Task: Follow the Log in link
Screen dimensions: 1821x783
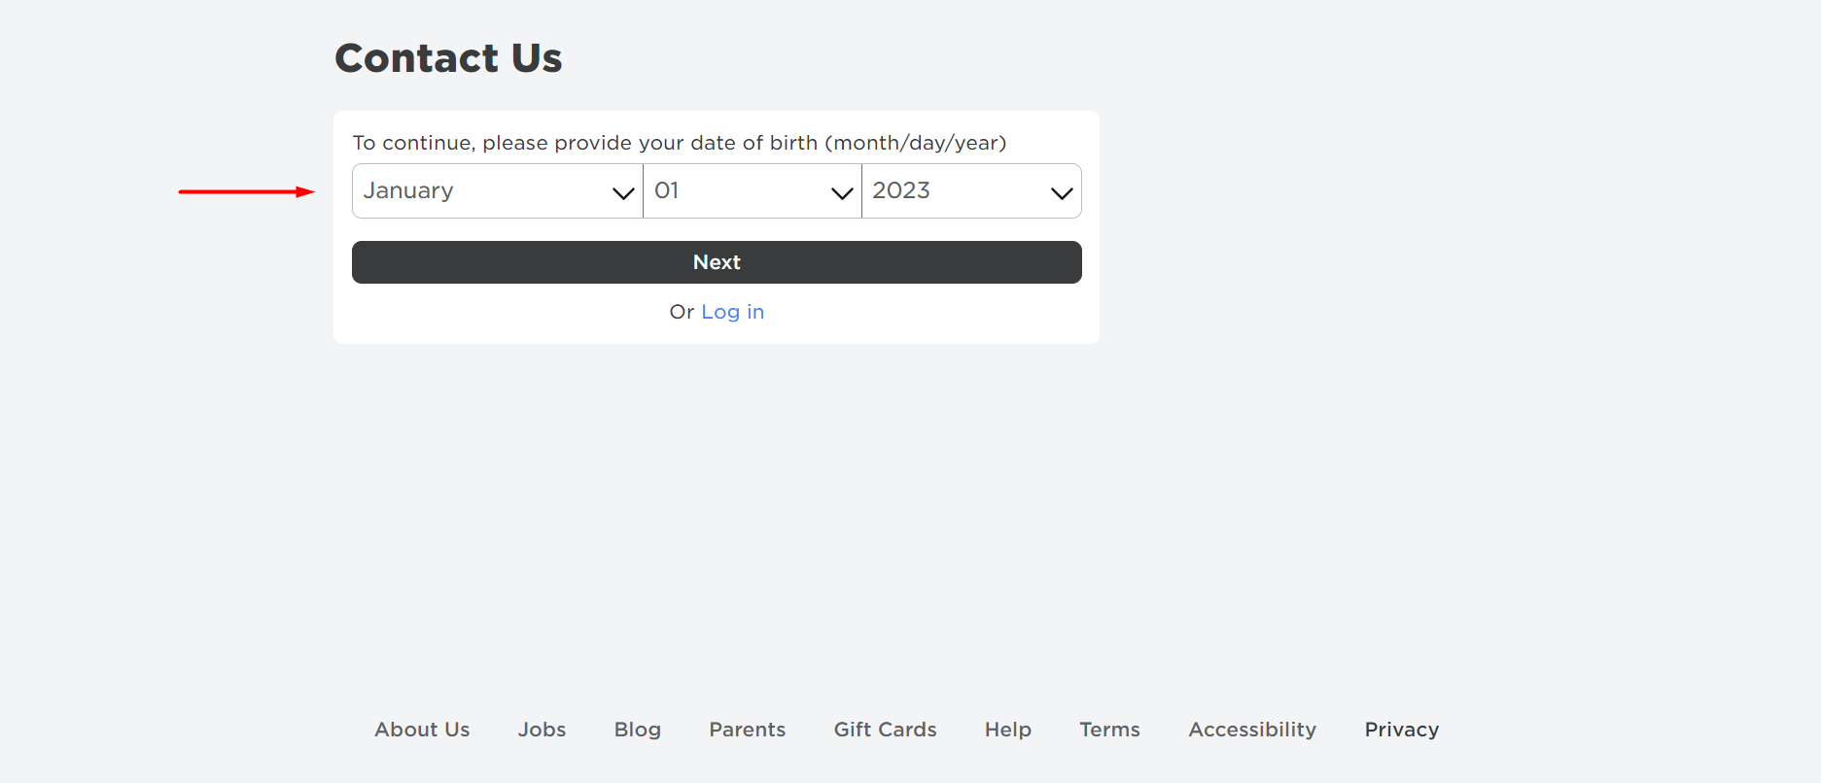Action: (733, 312)
